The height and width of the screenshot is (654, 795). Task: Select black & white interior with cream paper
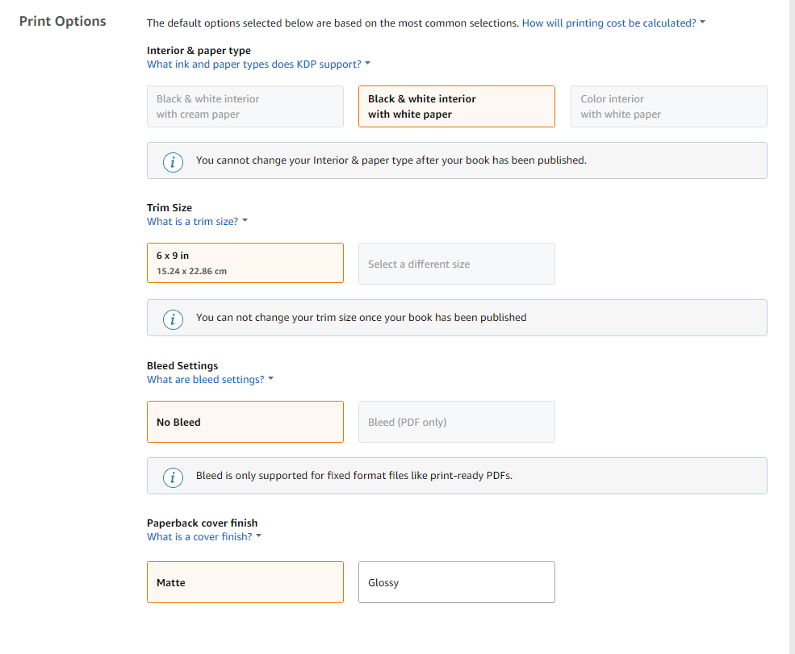pyautogui.click(x=245, y=106)
